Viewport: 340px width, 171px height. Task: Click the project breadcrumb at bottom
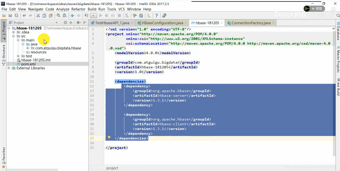[112, 168]
